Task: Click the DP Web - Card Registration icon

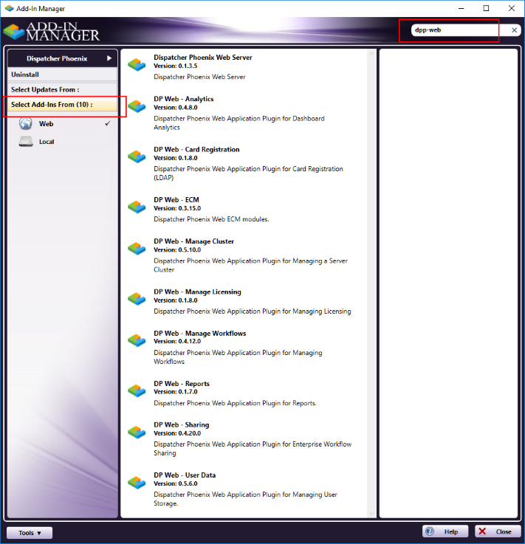Action: [137, 156]
